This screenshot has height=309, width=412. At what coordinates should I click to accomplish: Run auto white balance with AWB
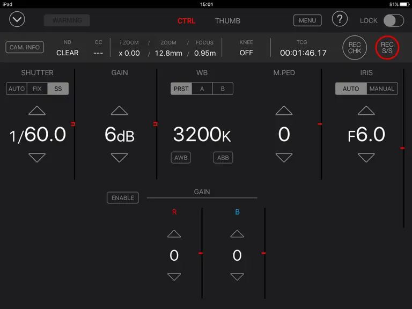pyautogui.click(x=181, y=158)
